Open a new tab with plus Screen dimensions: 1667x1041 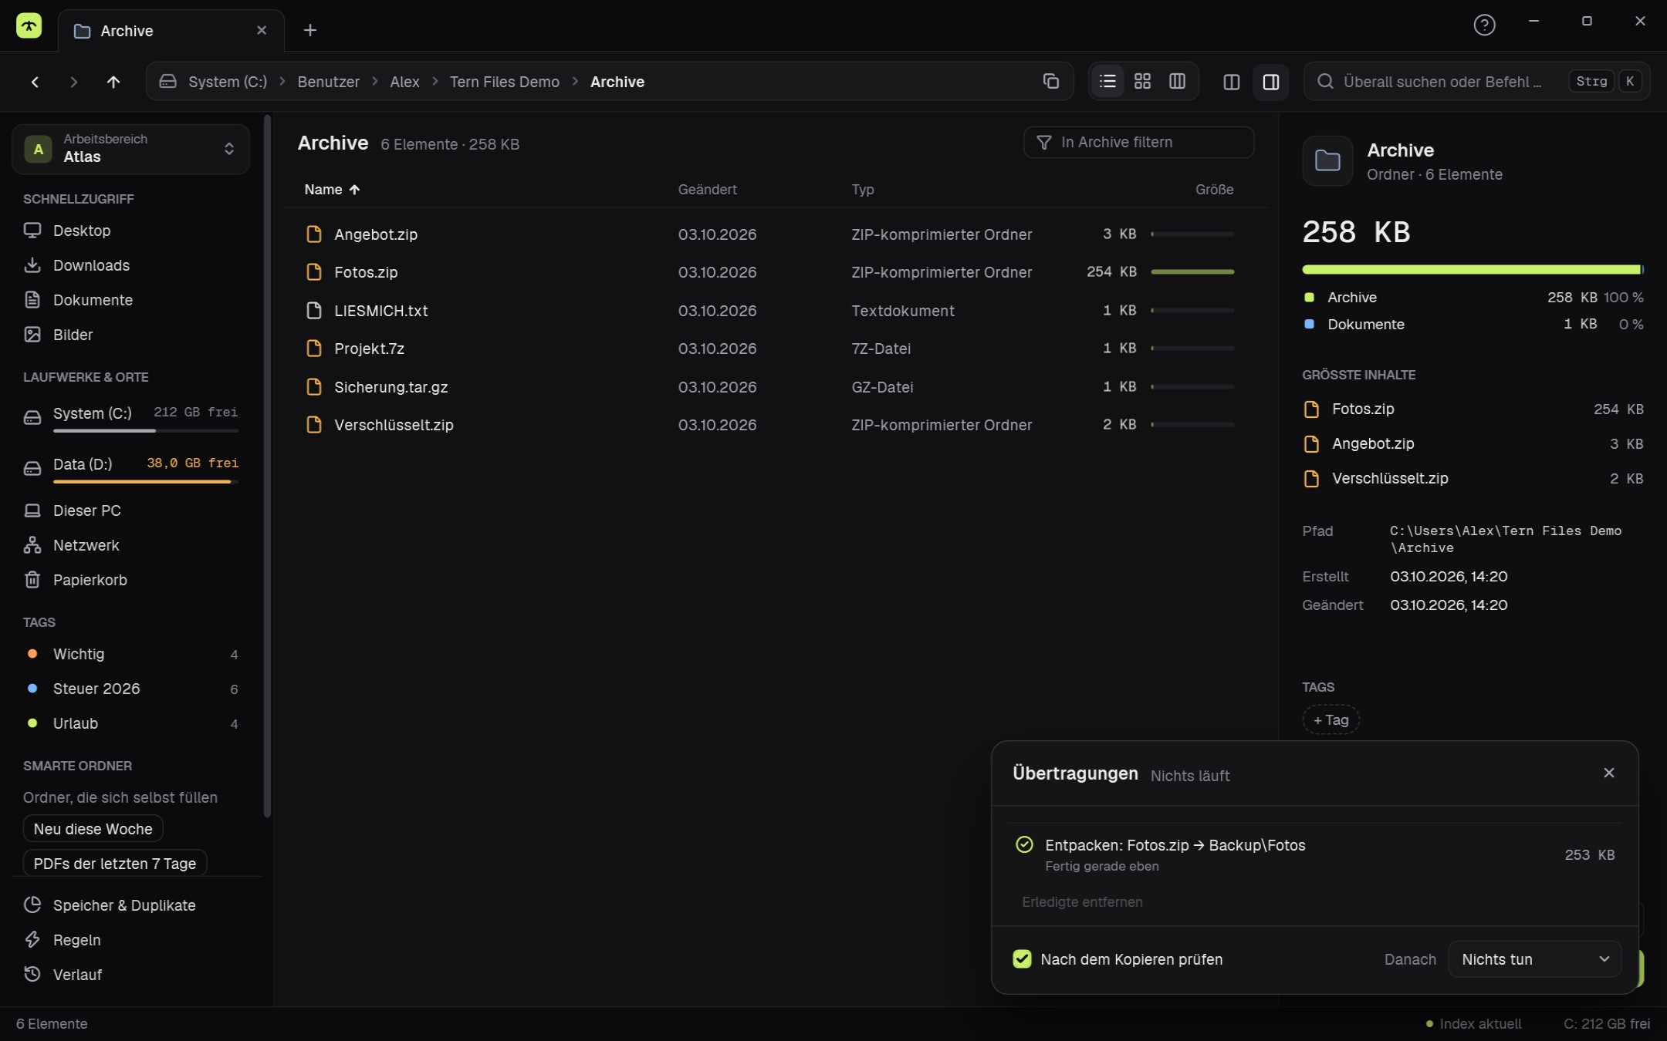310,31
